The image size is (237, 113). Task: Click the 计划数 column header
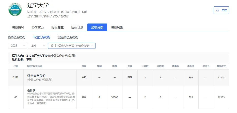(x=145, y=66)
